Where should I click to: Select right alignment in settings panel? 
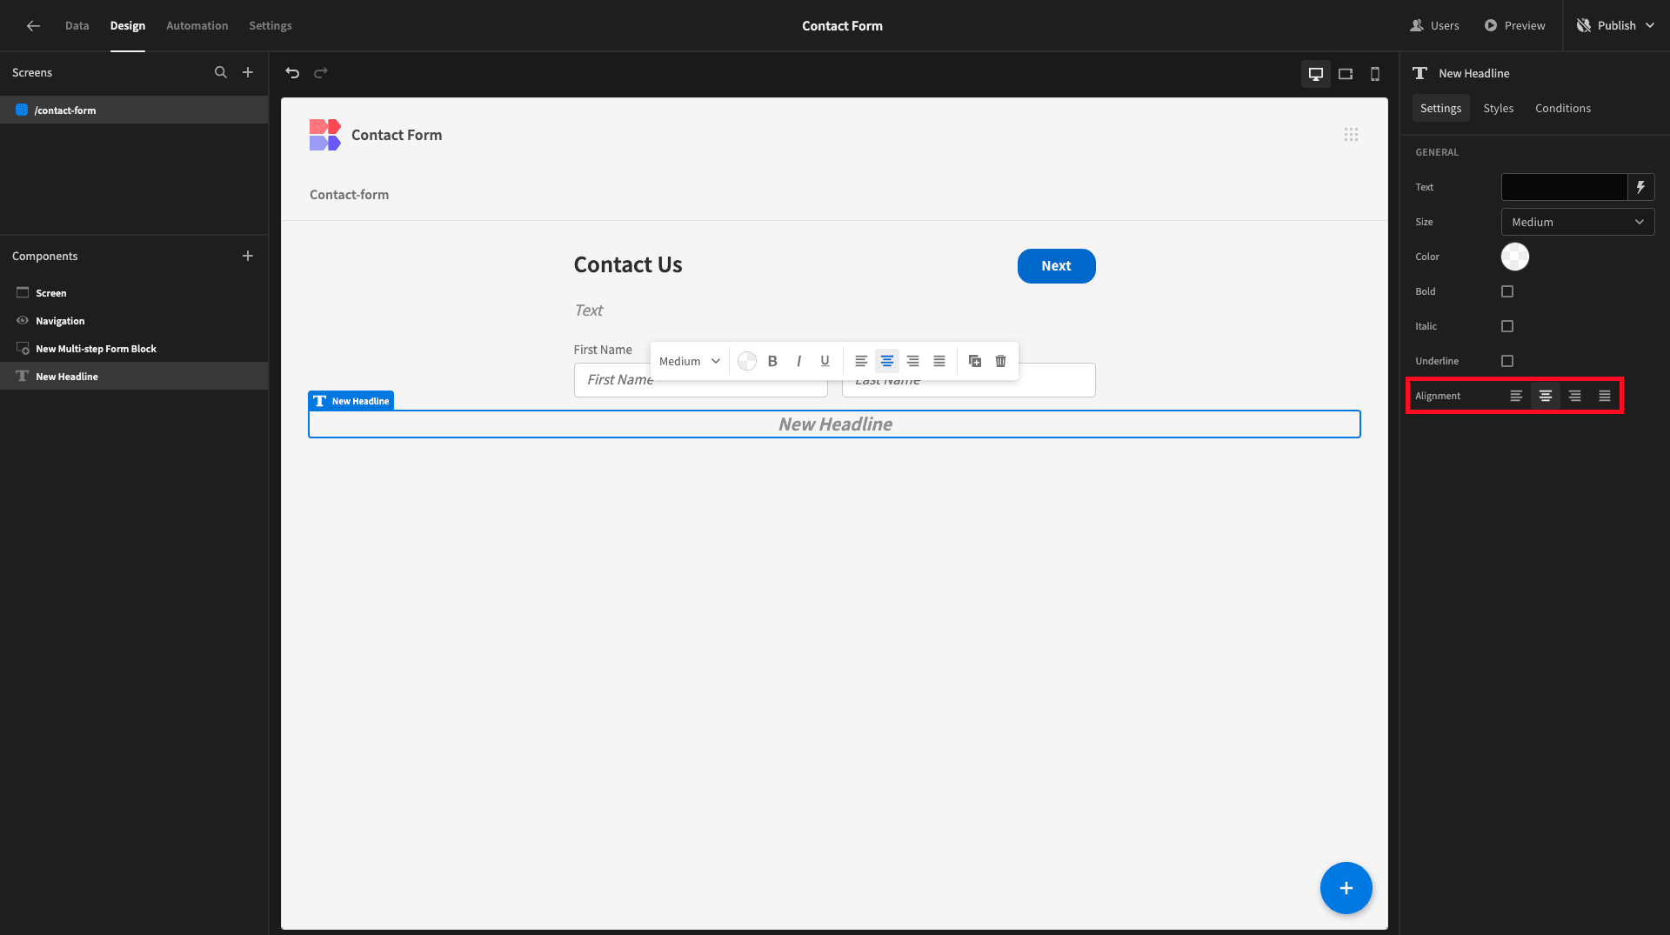pyautogui.click(x=1575, y=396)
